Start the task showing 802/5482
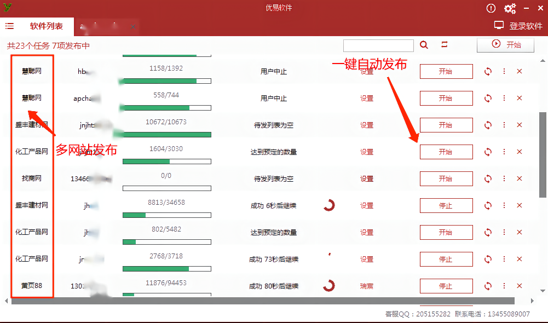The height and width of the screenshot is (323, 548). [446, 233]
